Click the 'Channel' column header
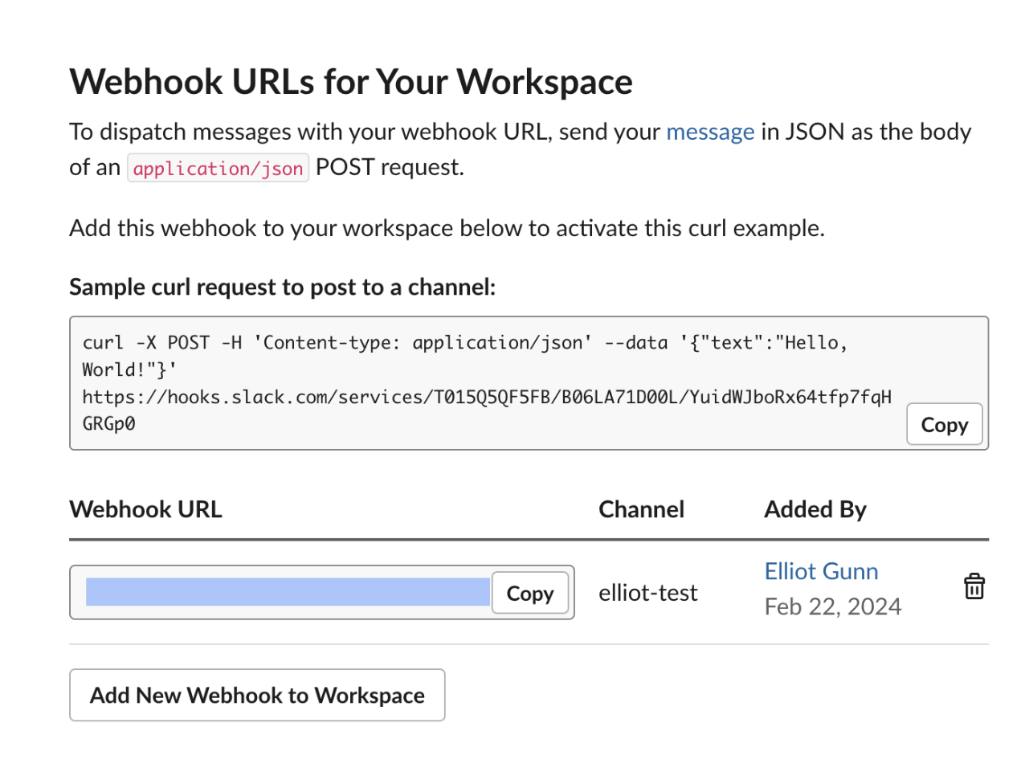1025x784 pixels. [641, 509]
